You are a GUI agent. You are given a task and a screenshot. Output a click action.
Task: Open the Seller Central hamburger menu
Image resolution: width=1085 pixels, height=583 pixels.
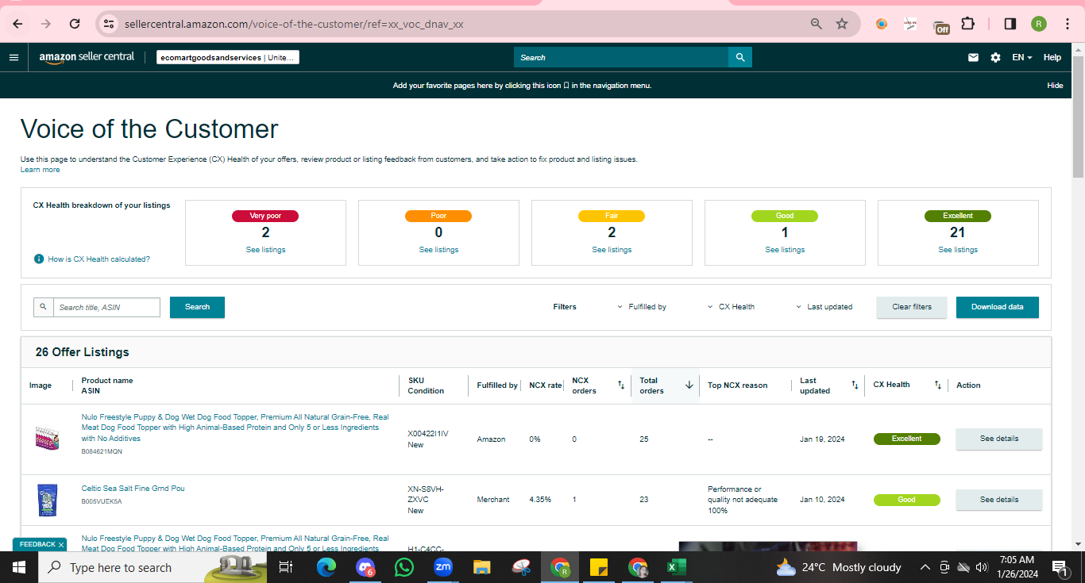[x=14, y=57]
